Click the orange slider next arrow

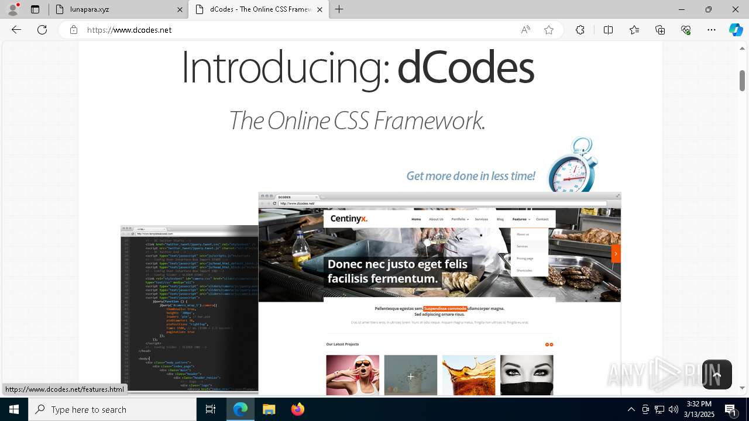coord(616,253)
